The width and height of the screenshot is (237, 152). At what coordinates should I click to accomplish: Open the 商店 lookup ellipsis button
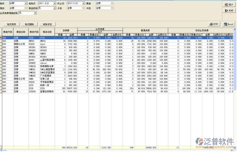pyautogui.click(x=26, y=8)
